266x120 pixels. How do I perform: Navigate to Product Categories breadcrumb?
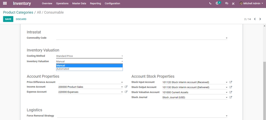[x=18, y=12]
